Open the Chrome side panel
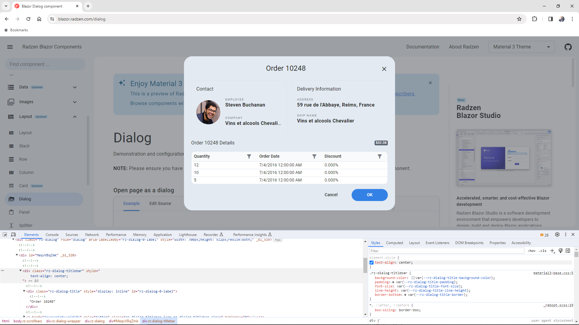 point(550,19)
